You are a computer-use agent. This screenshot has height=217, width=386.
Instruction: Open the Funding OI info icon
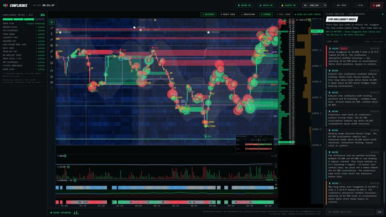[x=75, y=180]
